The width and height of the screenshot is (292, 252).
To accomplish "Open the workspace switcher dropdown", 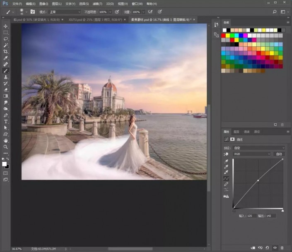I will point(284,12).
